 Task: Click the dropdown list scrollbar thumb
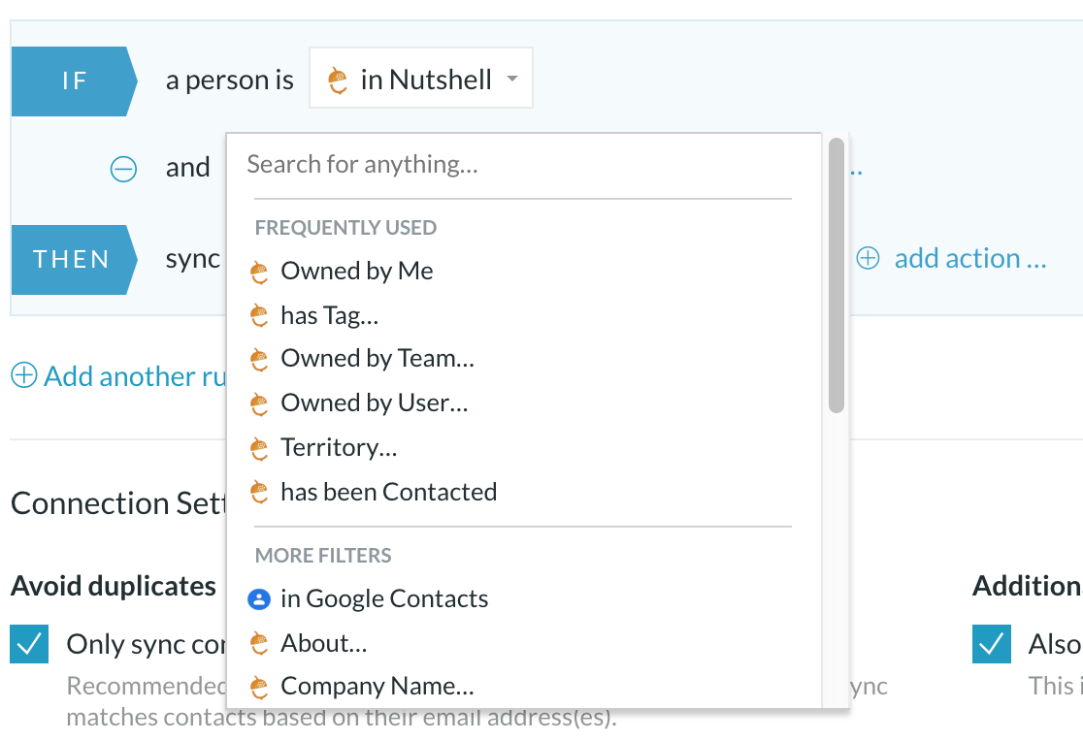pos(837,275)
